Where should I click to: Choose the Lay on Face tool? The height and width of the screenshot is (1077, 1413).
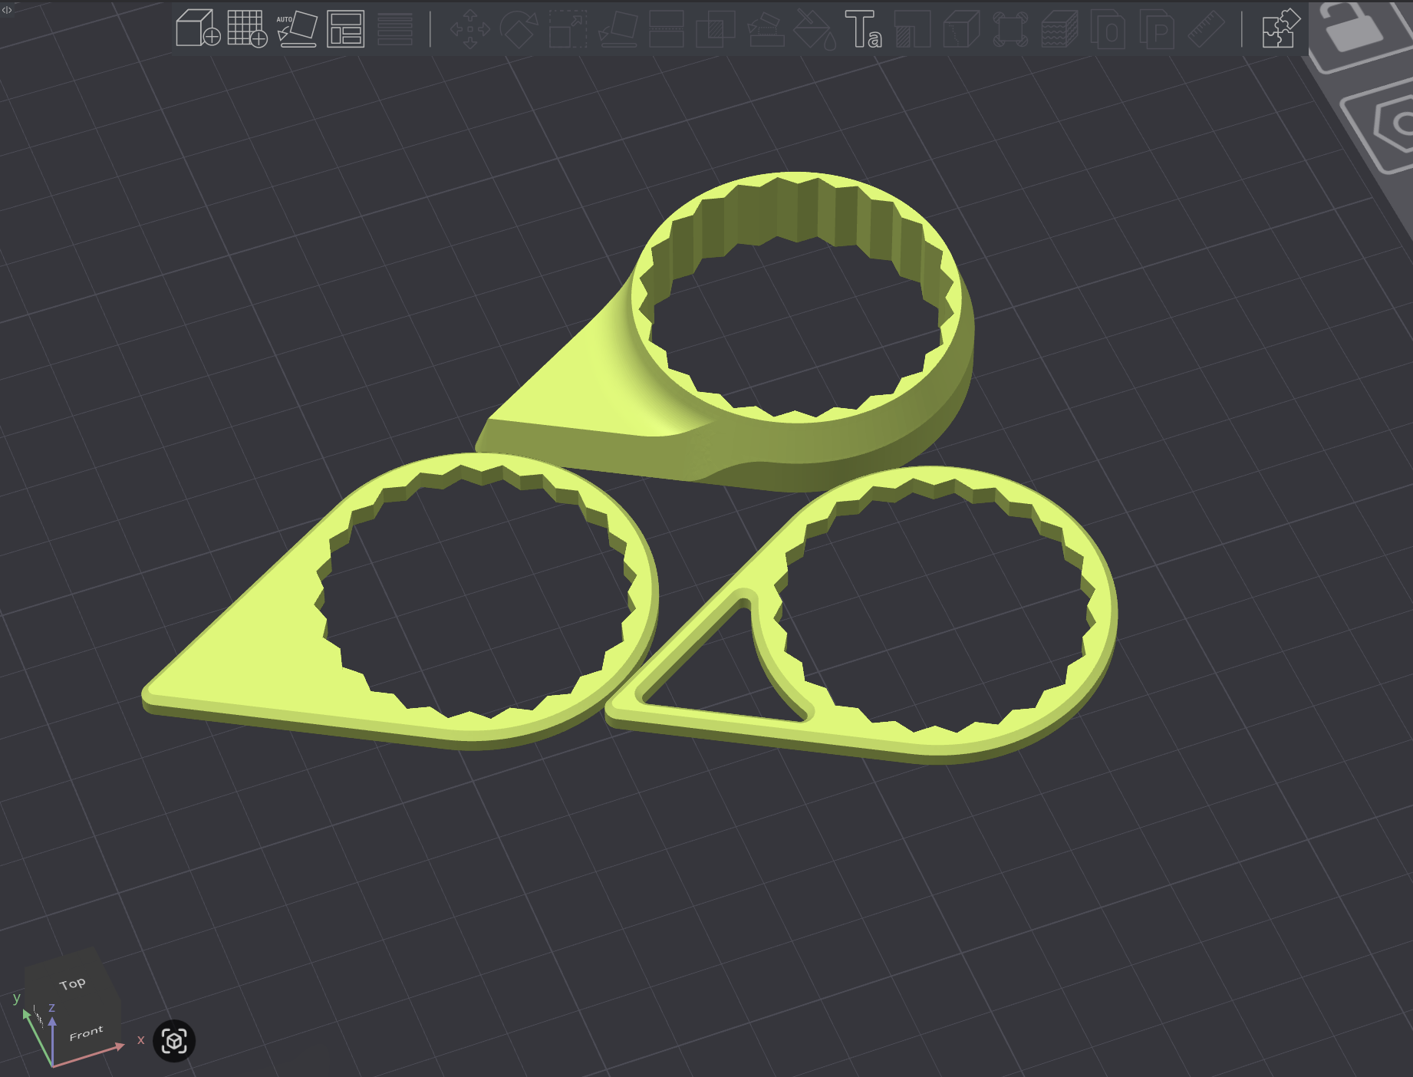point(618,29)
